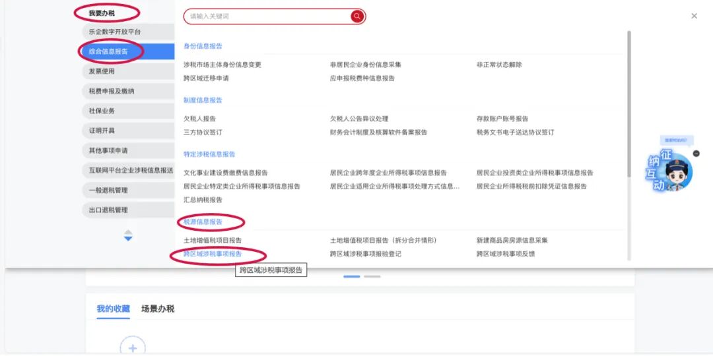Image resolution: width=713 pixels, height=356 pixels.
Task: Click 非居民企业身份信息采集 link
Action: pyautogui.click(x=366, y=65)
